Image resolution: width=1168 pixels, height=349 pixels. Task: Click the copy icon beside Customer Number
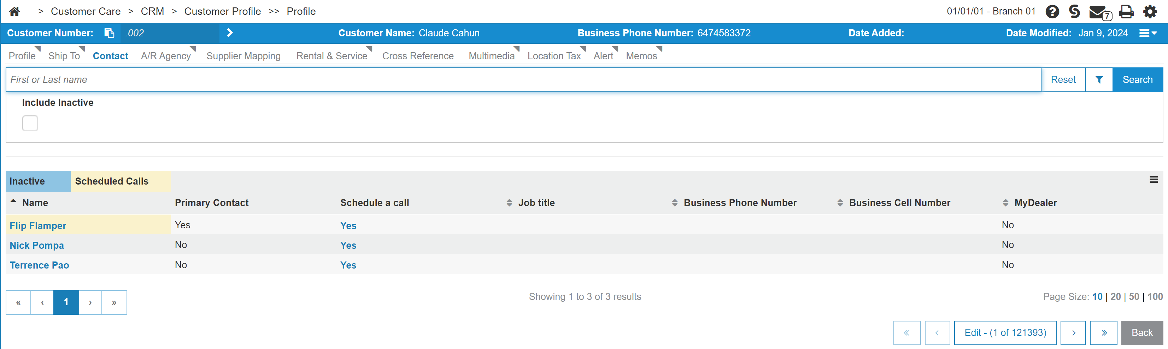pyautogui.click(x=109, y=33)
